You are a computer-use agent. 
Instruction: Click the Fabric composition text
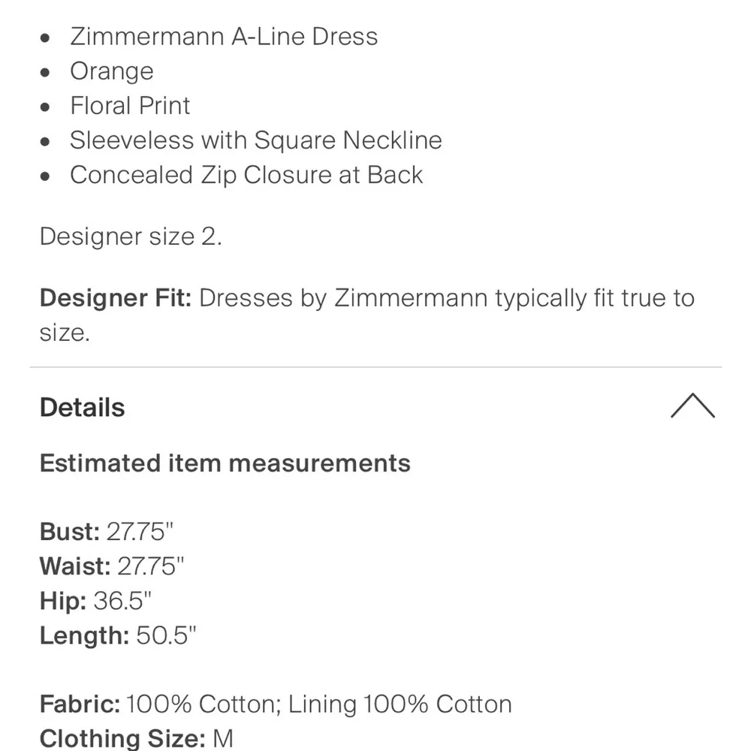(x=275, y=704)
